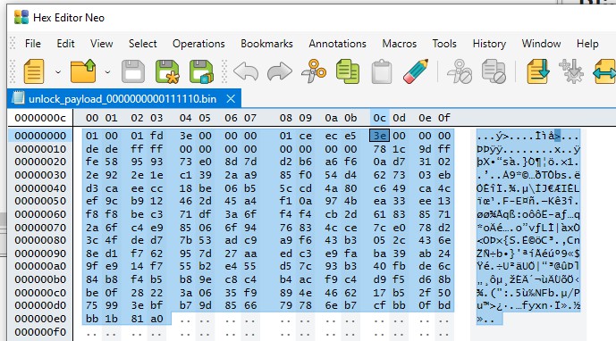Image resolution: width=616 pixels, height=341 pixels.
Task: Click row address 00000010
Action: tap(40, 149)
